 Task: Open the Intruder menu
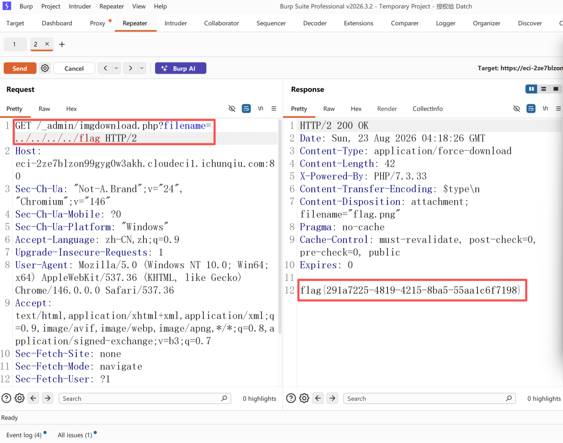click(80, 6)
